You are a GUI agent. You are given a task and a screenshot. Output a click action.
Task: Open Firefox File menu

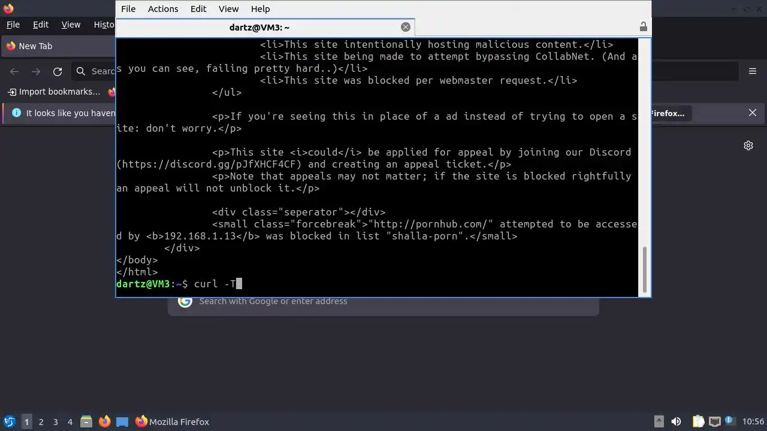(13, 25)
